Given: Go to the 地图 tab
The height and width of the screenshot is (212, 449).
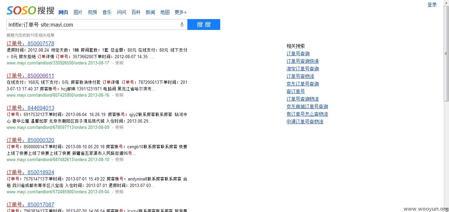Looking at the screenshot, I should [x=165, y=12].
